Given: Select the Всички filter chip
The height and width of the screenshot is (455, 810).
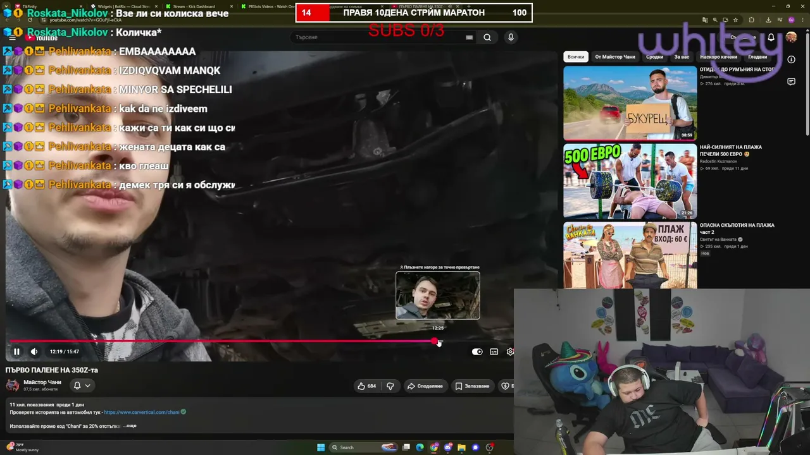Looking at the screenshot, I should [x=576, y=57].
